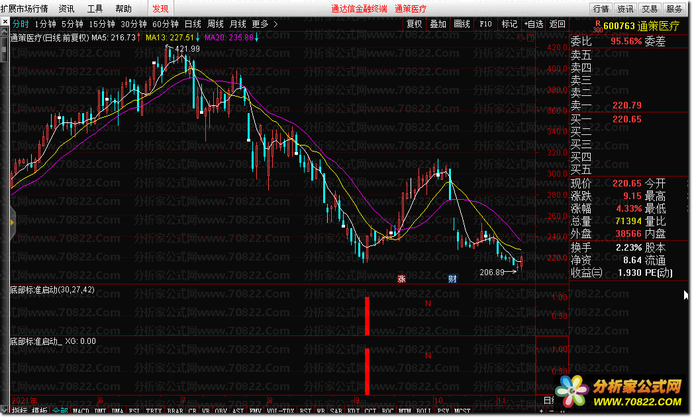Select the 1分钟 period
This screenshot has width=694, height=418.
coord(46,24)
